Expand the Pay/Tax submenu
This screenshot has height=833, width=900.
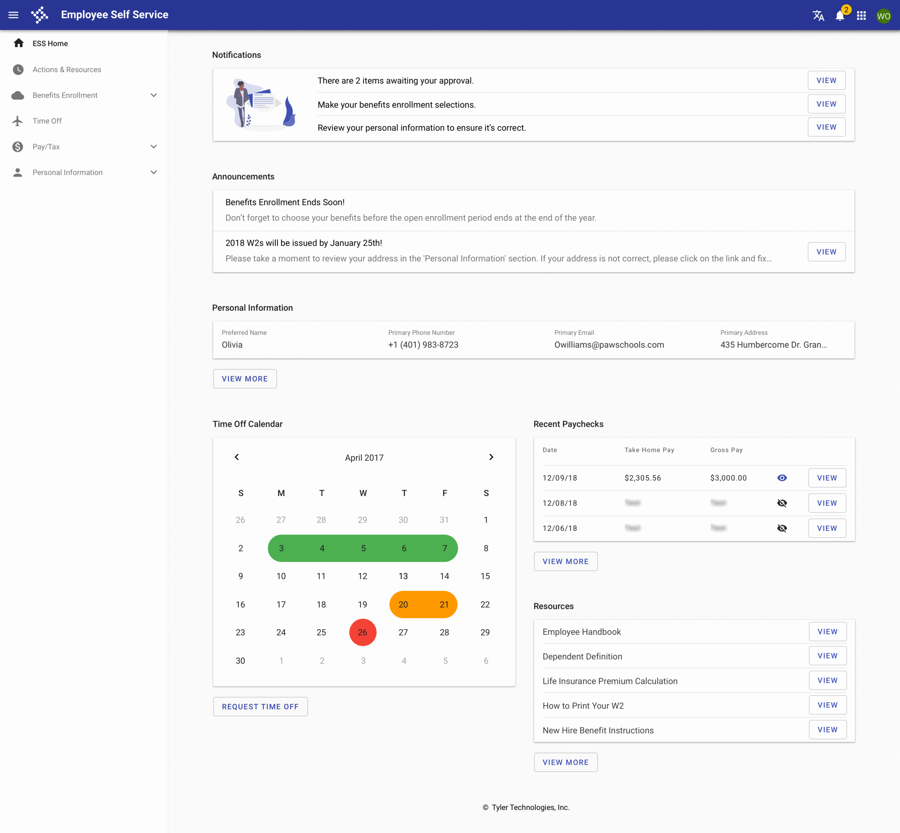click(x=154, y=147)
